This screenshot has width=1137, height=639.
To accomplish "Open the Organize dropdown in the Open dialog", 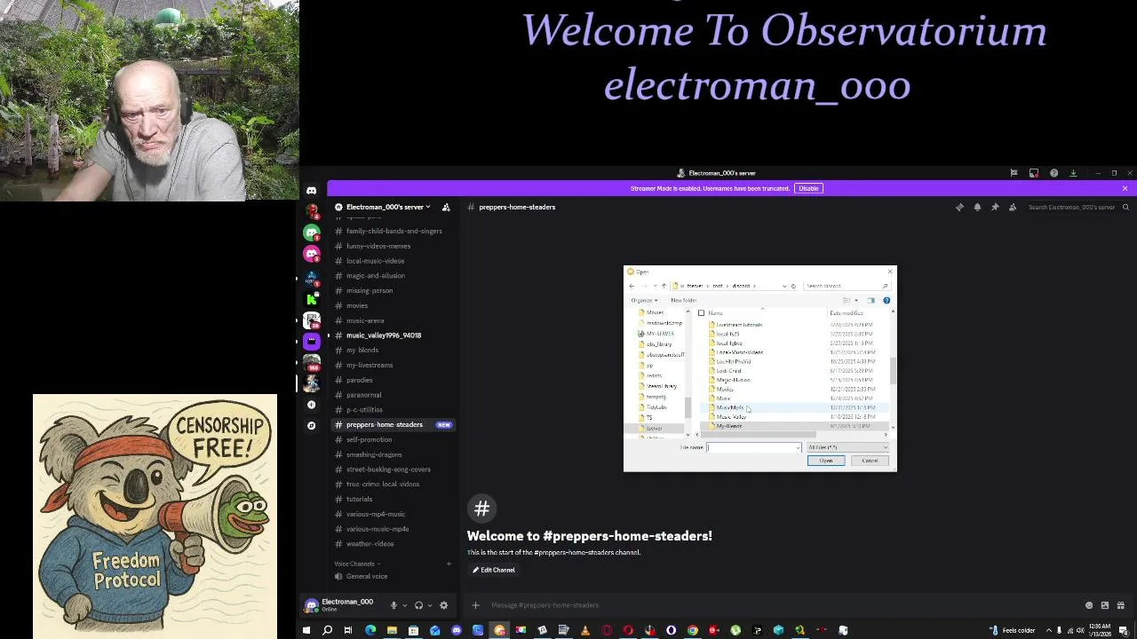I will (x=644, y=300).
